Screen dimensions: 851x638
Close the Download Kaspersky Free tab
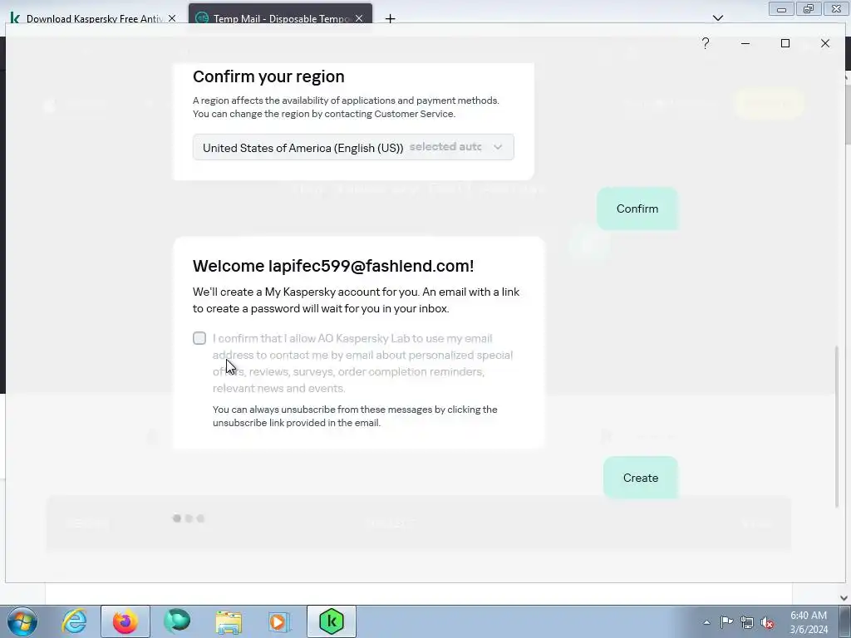click(x=172, y=18)
